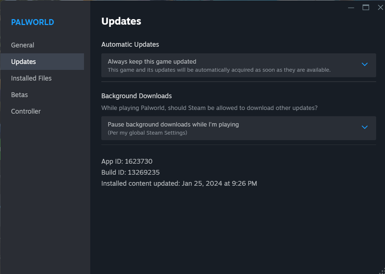Click the maximize window icon

[x=365, y=7]
